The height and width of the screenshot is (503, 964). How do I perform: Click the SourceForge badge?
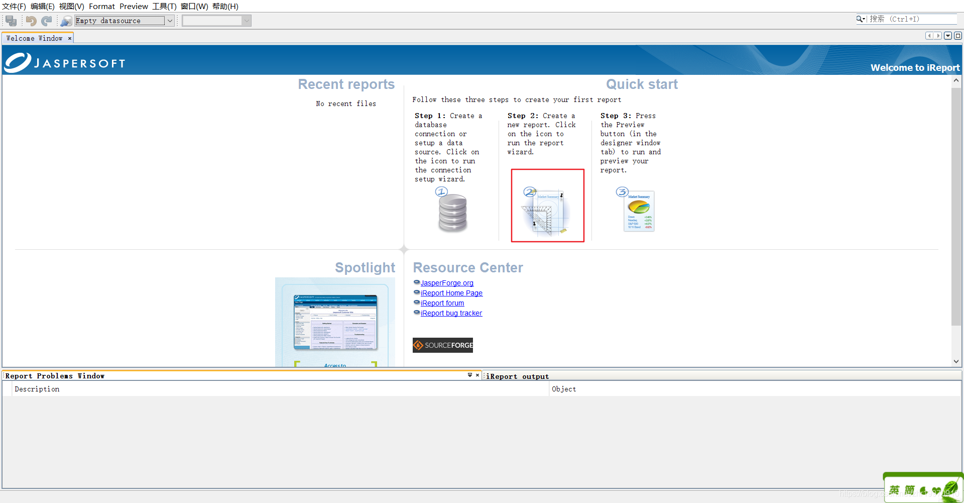(x=443, y=345)
